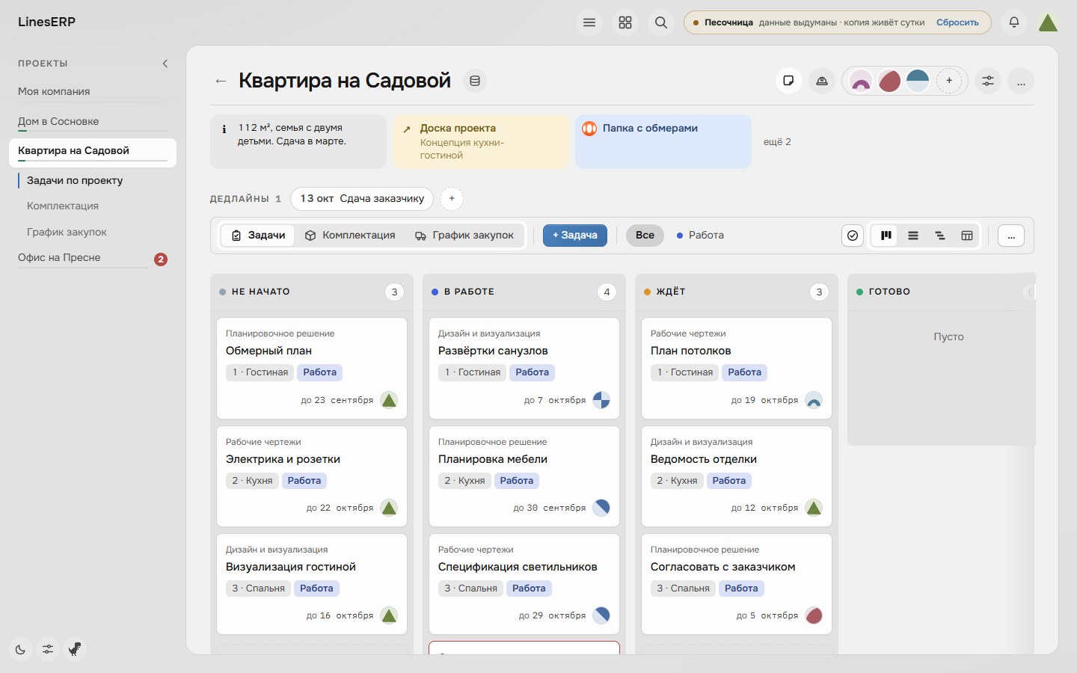1077x673 pixels.
Task: Switch to the Gantt timeline view icon
Action: 940,236
